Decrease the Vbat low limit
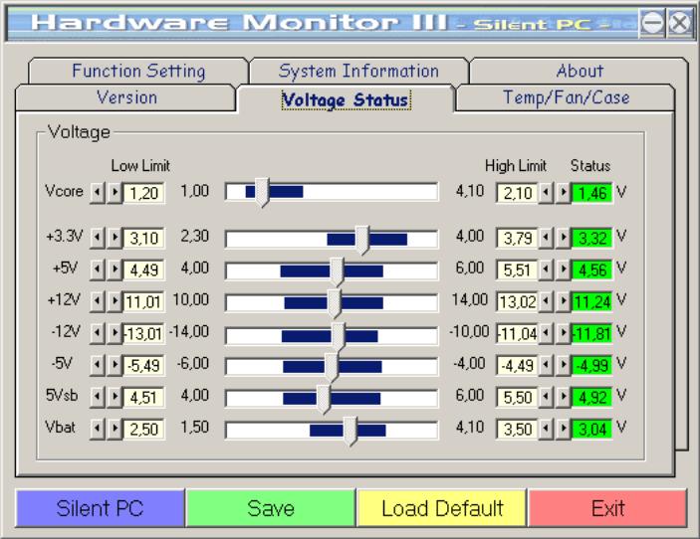This screenshot has height=539, width=700. [x=98, y=430]
